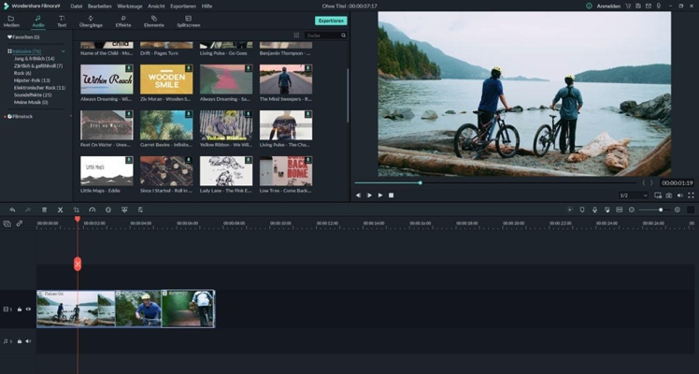Mute audio track 1 speaker icon

point(28,341)
